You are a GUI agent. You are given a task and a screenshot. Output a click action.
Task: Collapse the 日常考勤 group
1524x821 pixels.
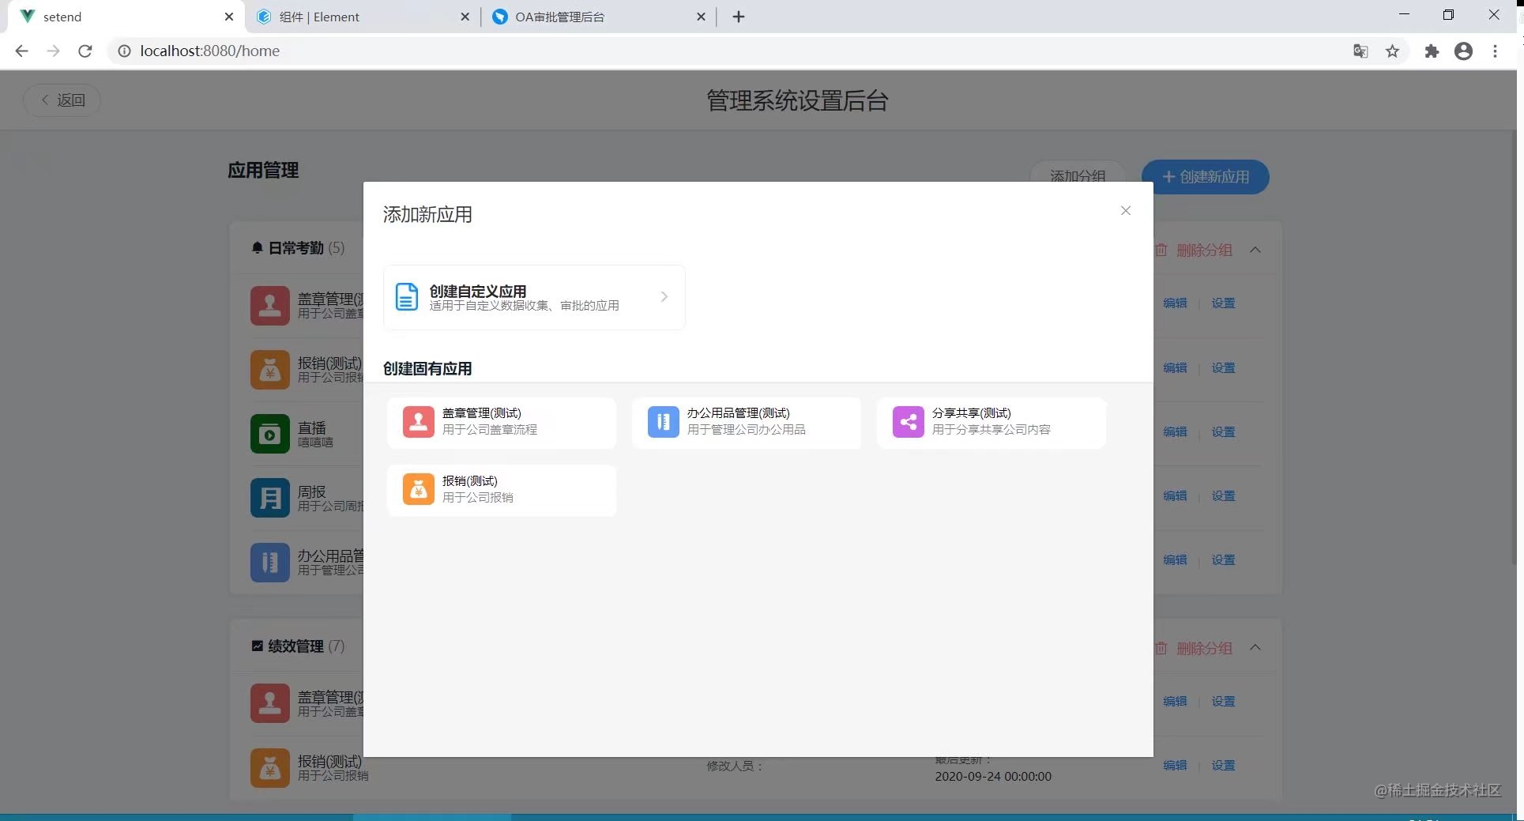(x=1255, y=250)
